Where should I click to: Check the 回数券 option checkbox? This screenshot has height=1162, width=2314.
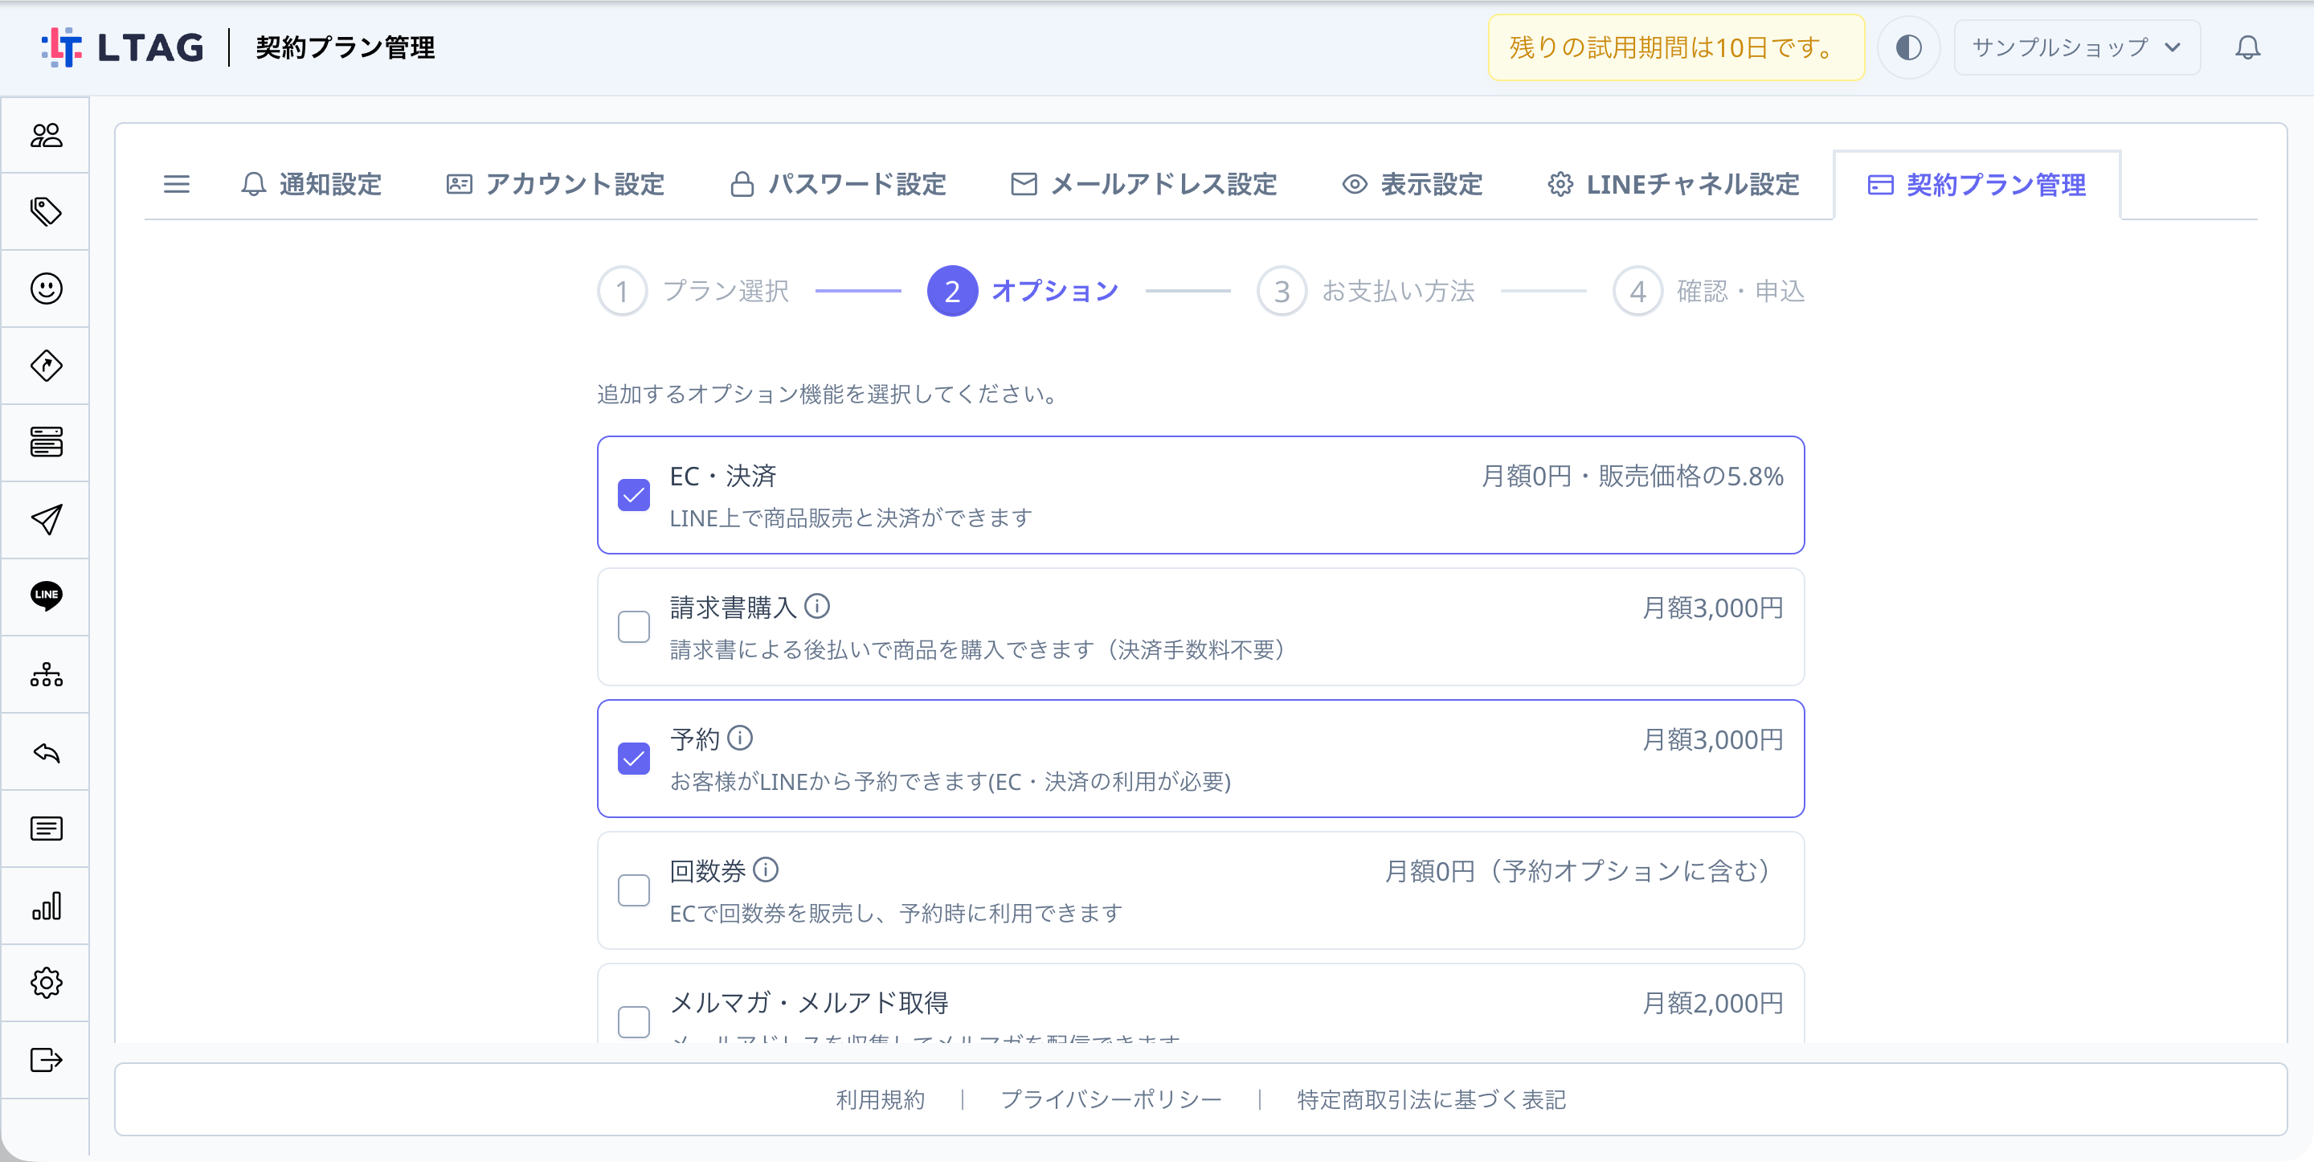[x=633, y=890]
